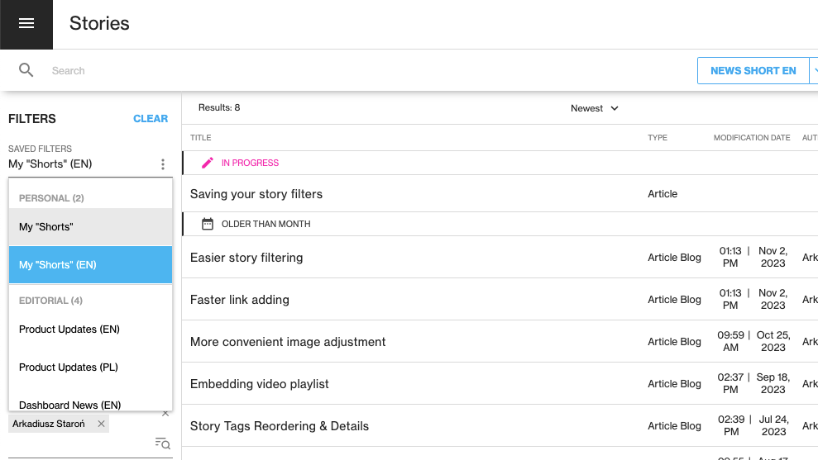
Task: Click the Stories page title
Action: [99, 23]
